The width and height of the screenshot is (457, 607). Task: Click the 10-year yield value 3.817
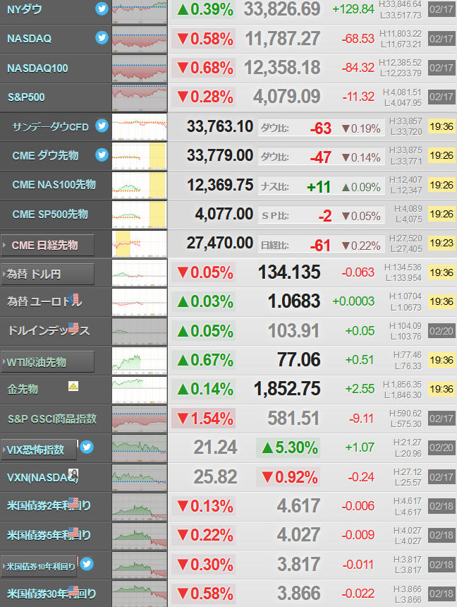[x=299, y=565]
